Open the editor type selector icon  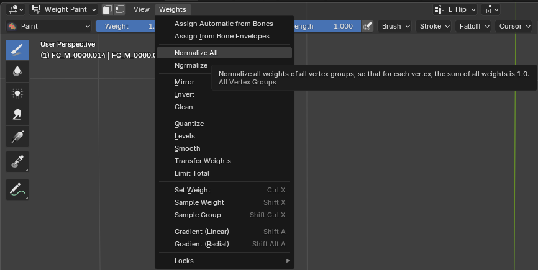pyautogui.click(x=16, y=9)
